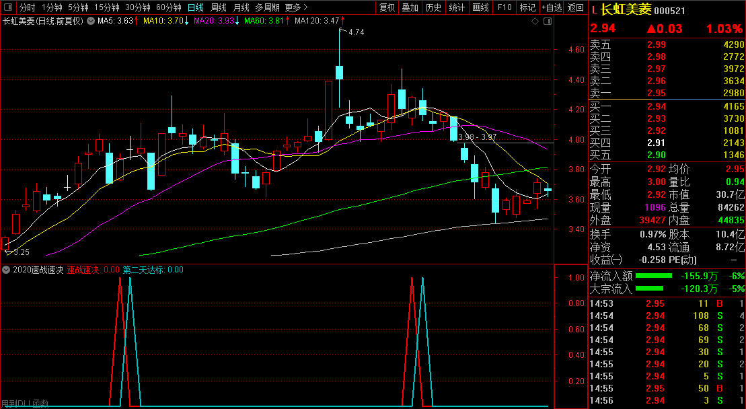
Task: Click stock code 000521
Action: 669,11
